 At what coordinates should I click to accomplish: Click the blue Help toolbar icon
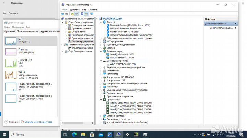82,14
